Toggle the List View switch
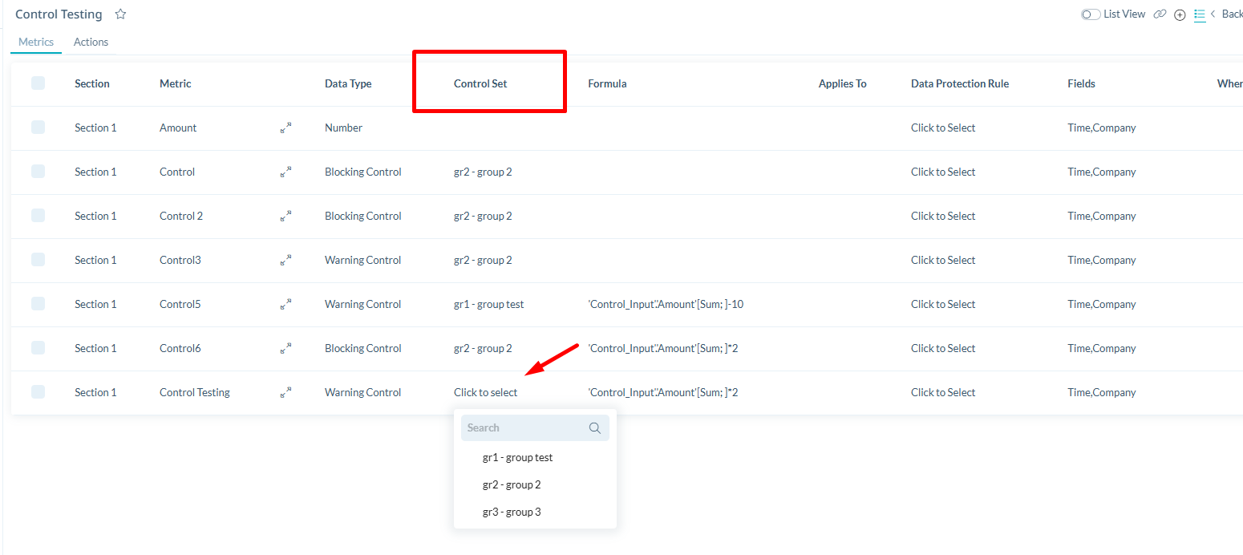 pyautogui.click(x=1090, y=14)
